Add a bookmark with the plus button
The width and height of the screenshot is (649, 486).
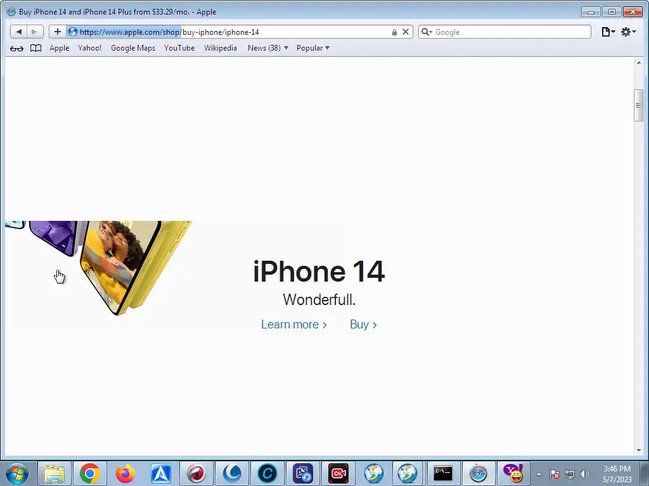tap(58, 32)
